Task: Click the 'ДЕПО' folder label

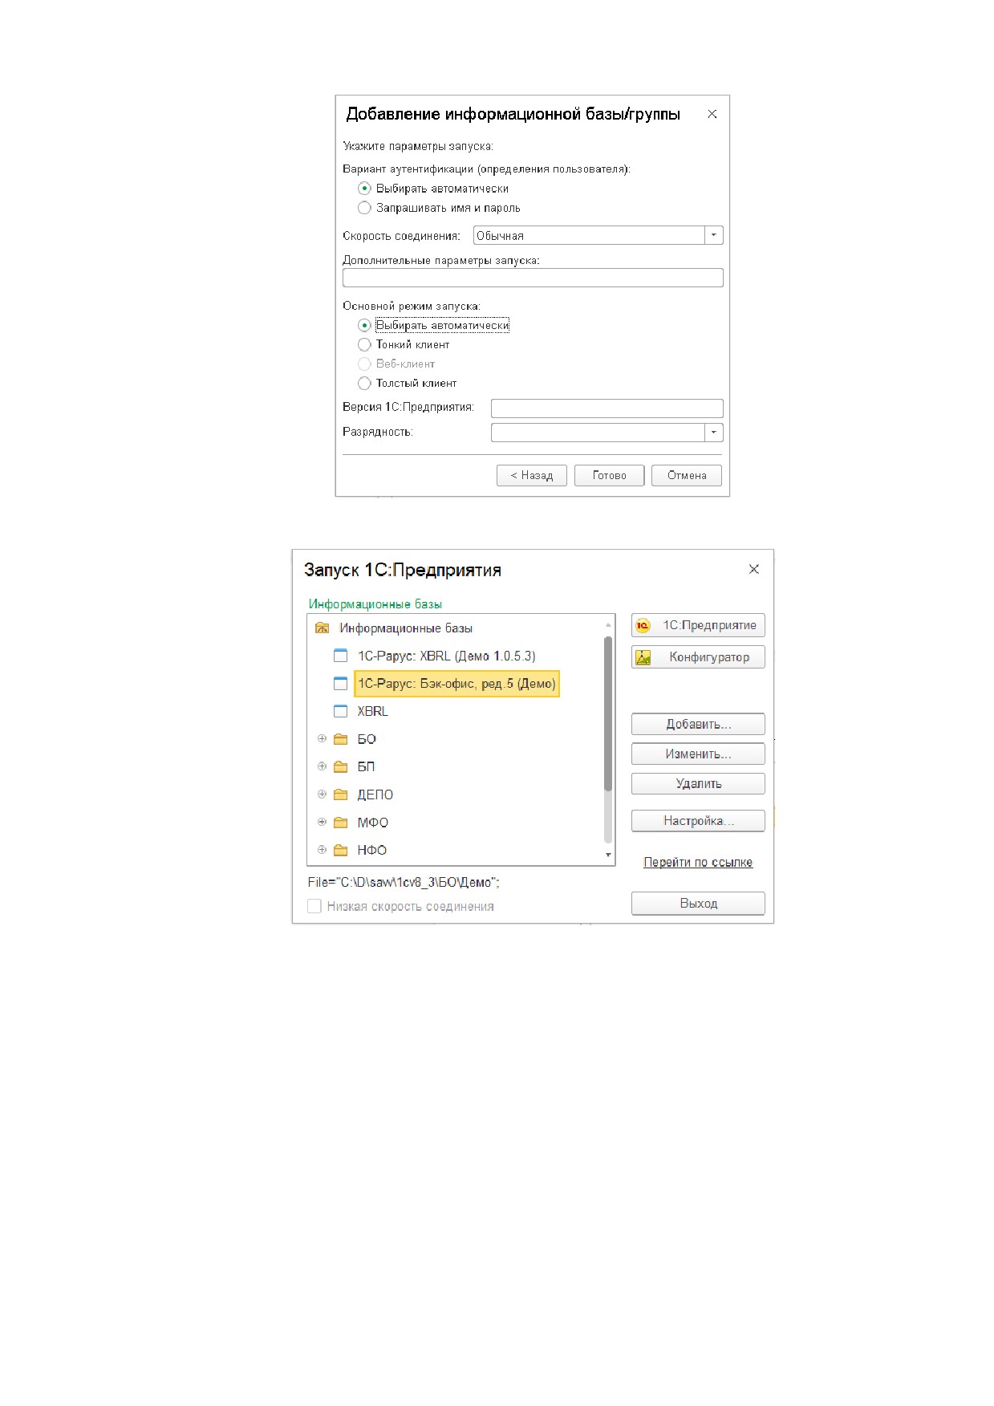Action: [375, 794]
